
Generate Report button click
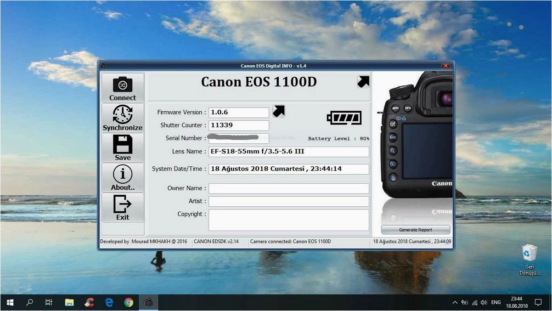tap(416, 230)
